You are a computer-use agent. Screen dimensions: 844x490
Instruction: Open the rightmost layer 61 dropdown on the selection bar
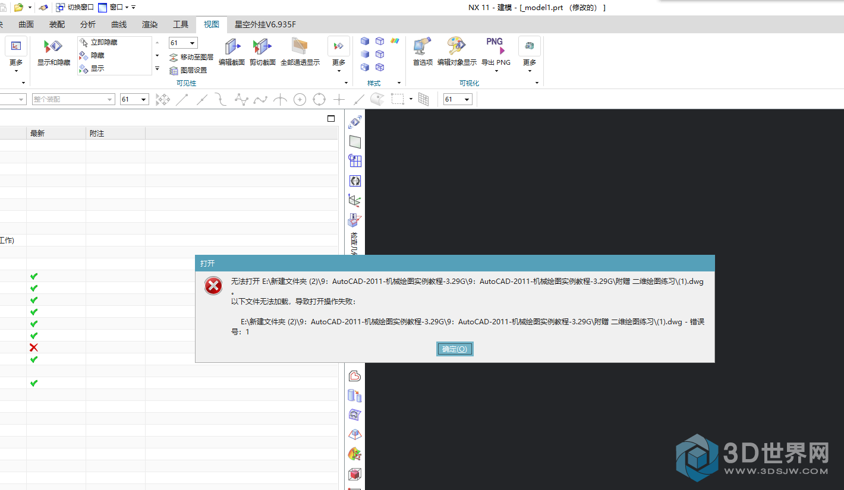(x=458, y=99)
